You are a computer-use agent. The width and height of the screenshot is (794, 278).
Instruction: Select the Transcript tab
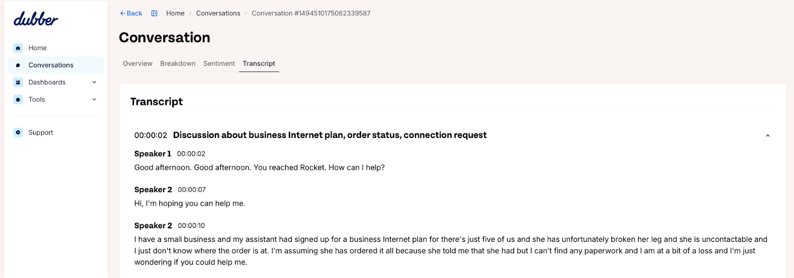(259, 64)
